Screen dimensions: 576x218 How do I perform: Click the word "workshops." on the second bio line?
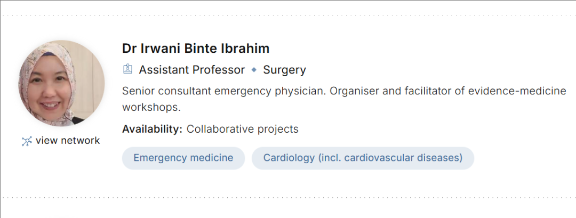tap(151, 107)
